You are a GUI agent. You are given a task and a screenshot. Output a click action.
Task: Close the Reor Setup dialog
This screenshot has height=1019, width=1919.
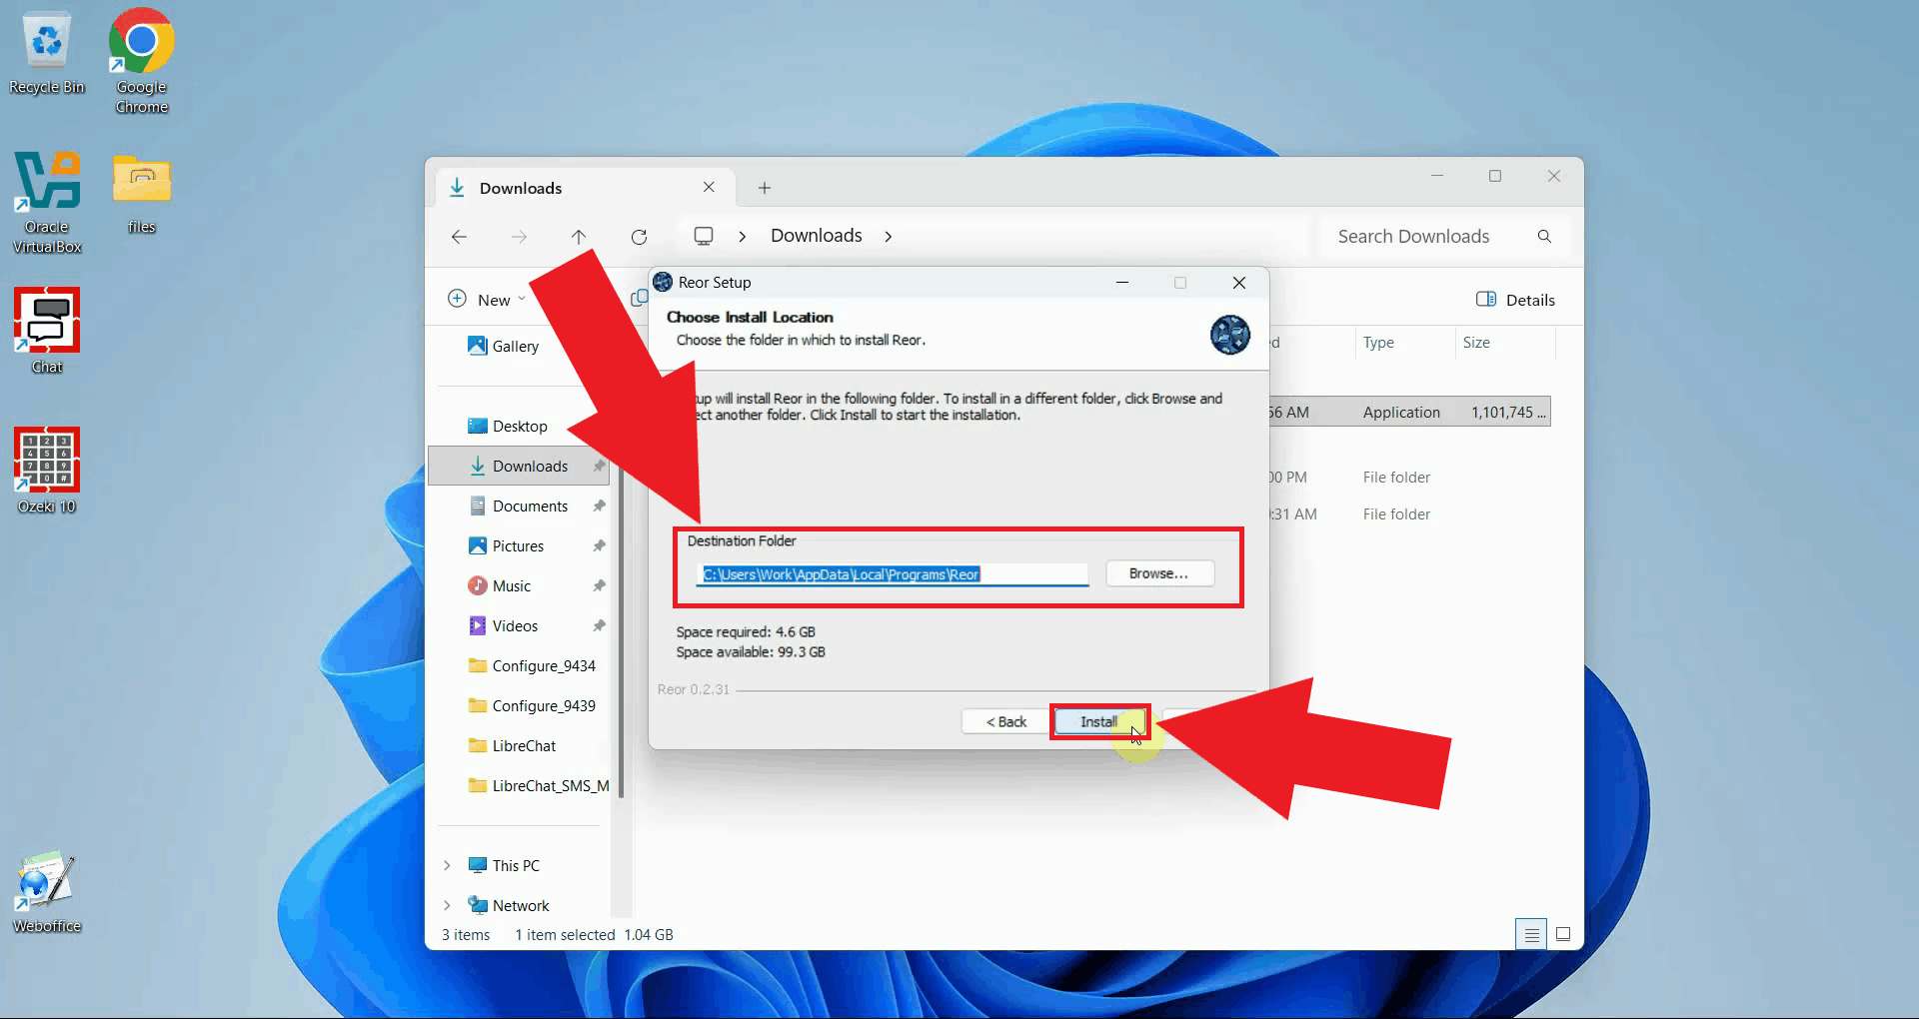1239,283
